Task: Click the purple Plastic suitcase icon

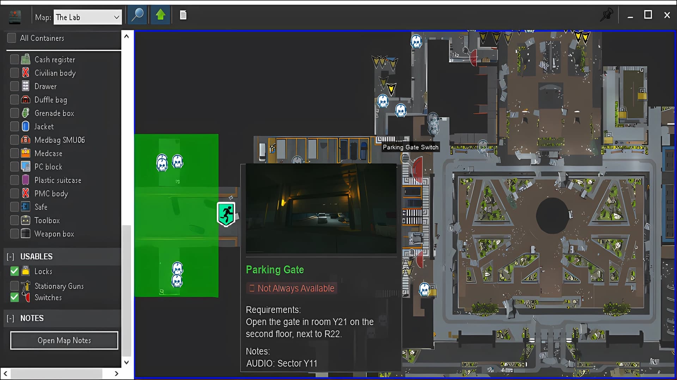Action: pos(26,180)
